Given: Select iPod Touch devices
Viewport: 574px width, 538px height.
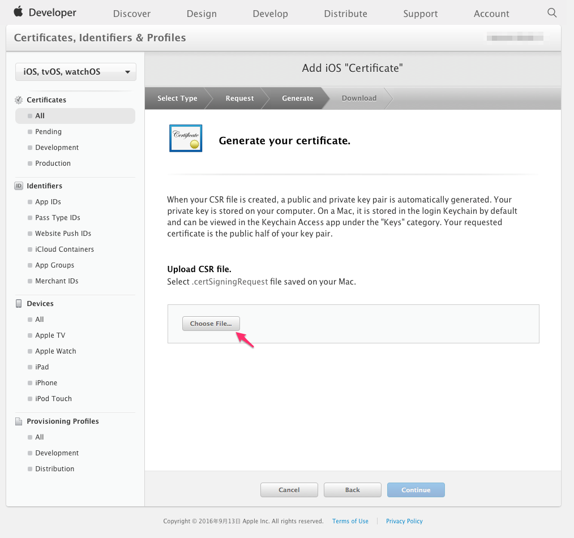Looking at the screenshot, I should 53,399.
